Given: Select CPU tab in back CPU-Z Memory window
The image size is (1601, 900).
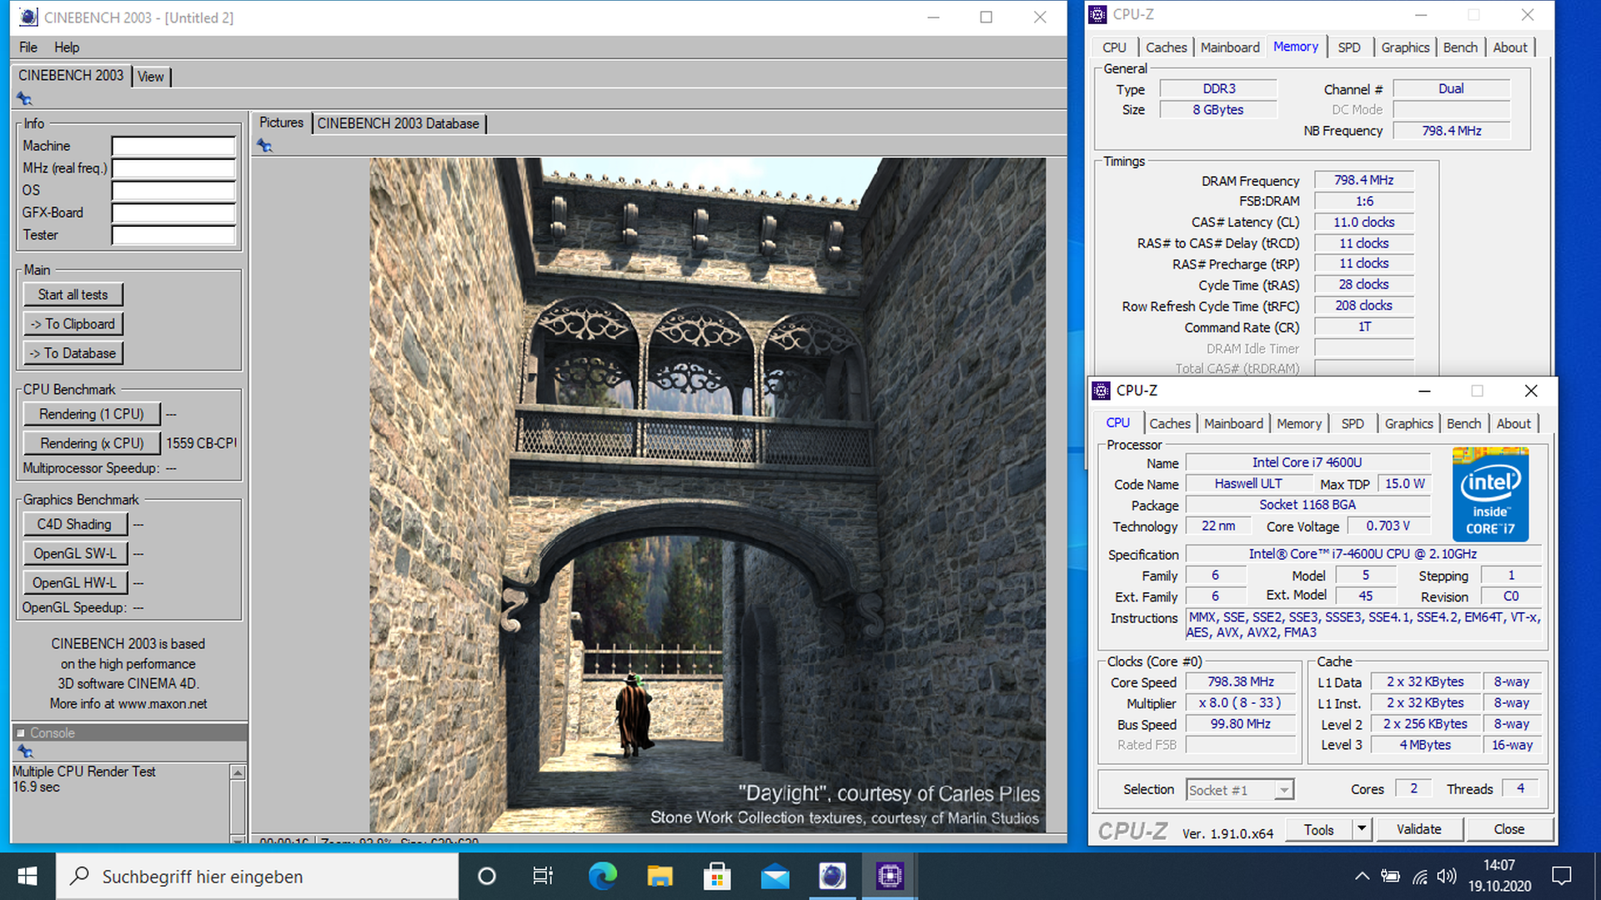Looking at the screenshot, I should tap(1114, 48).
